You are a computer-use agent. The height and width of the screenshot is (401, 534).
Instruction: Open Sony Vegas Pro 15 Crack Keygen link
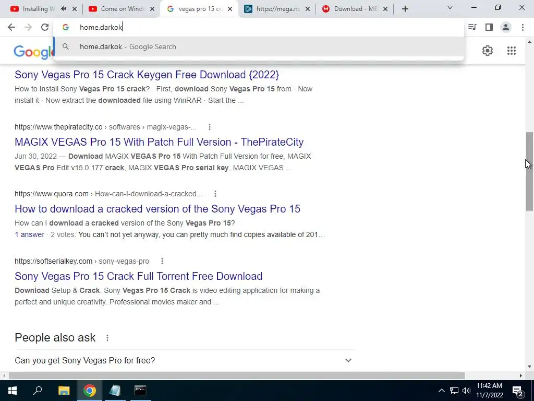click(x=147, y=75)
